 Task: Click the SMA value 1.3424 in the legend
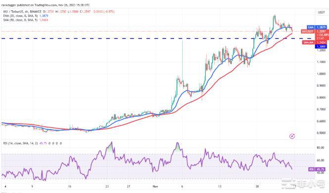click(44, 20)
